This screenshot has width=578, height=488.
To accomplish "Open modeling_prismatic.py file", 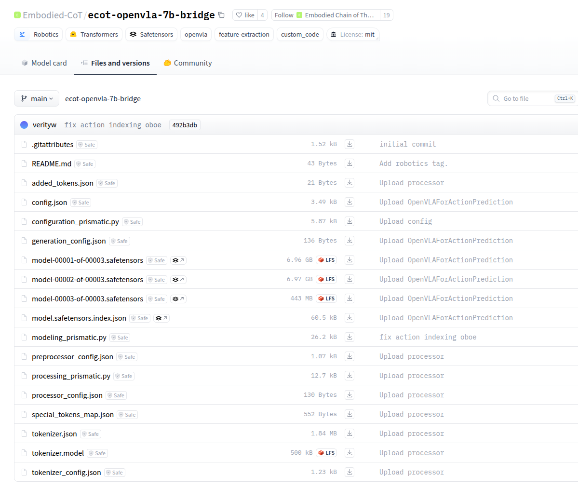I will (x=69, y=338).
